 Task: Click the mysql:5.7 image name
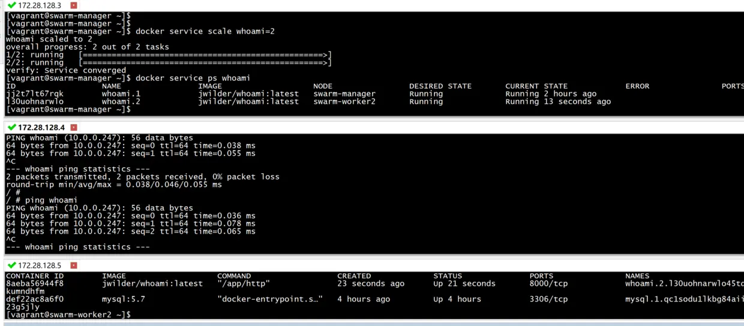click(x=124, y=299)
